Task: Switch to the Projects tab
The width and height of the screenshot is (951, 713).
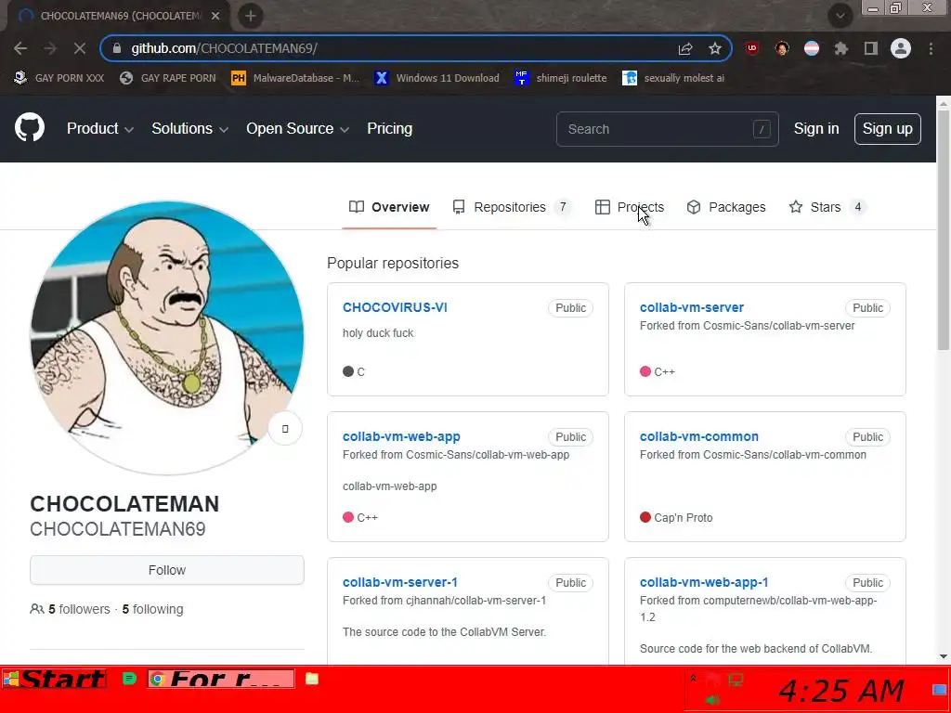Action: coord(629,207)
